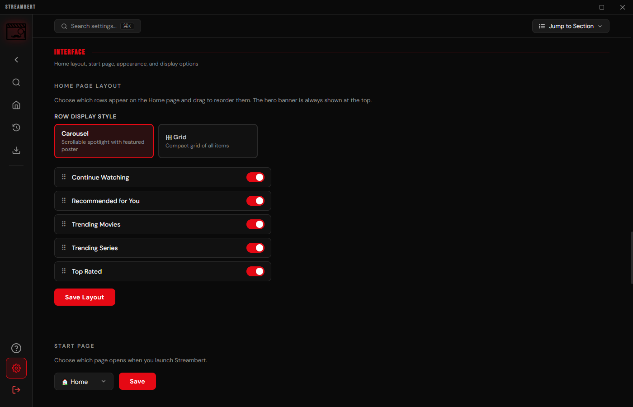Click the Save start page button

coord(137,381)
